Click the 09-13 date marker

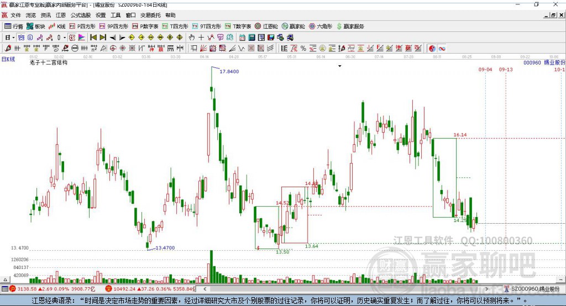click(506, 69)
